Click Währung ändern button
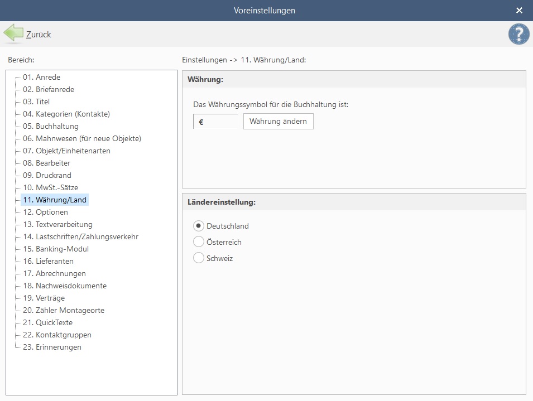The image size is (533, 401). [x=278, y=121]
